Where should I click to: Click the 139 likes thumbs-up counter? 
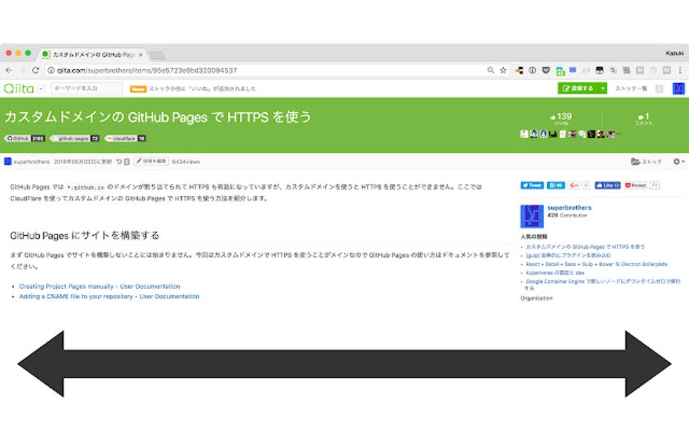point(561,118)
